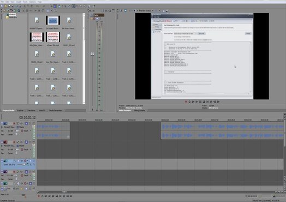Screen dimensions: 286x202
Task: Click Stop in the bottom timeline transport bar
Action: pyautogui.click(x=57, y=196)
